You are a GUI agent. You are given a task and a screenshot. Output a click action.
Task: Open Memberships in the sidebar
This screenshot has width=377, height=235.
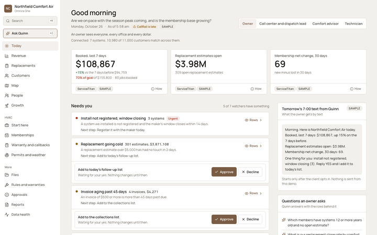click(x=30, y=135)
